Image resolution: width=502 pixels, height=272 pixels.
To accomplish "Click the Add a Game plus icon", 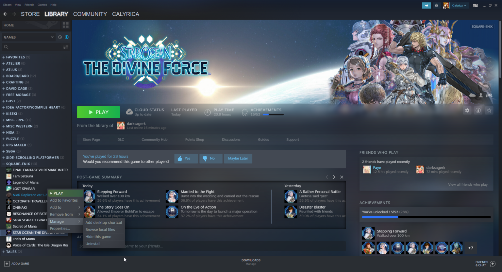I will (x=7, y=263).
